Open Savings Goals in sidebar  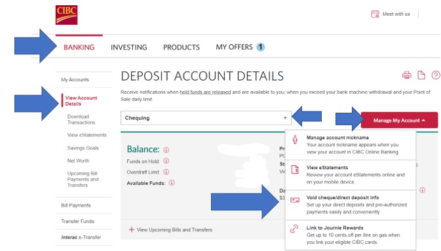pos(83,148)
